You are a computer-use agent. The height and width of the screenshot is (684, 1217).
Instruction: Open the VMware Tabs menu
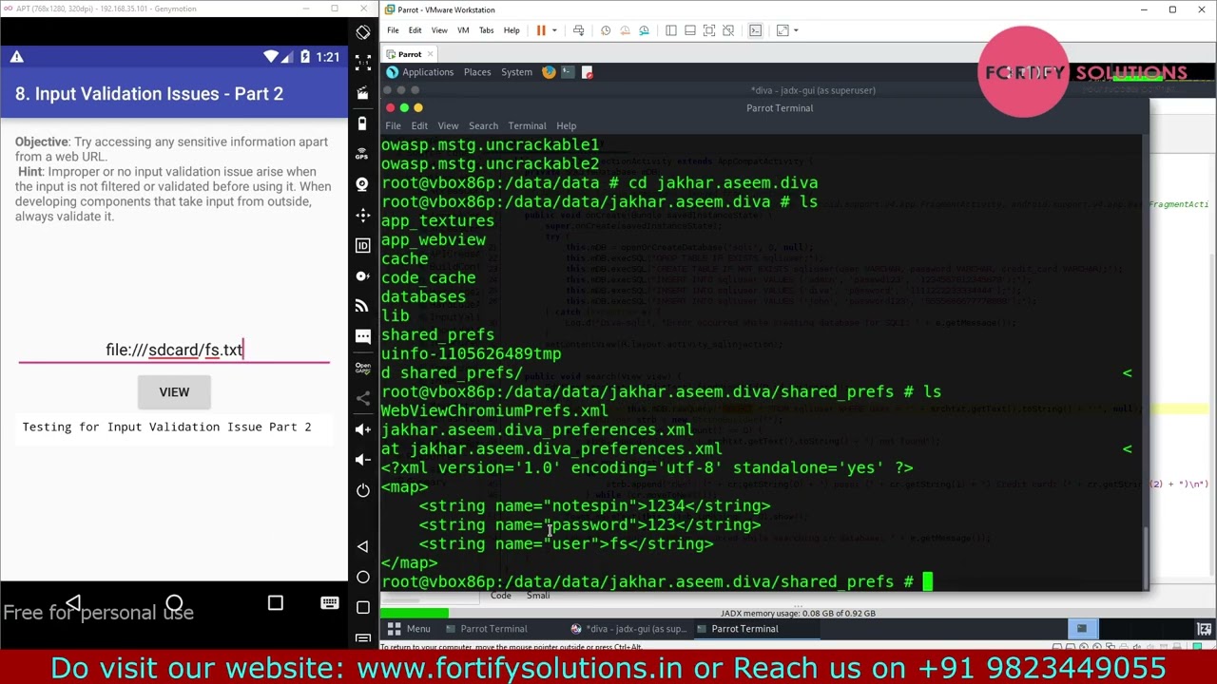click(486, 30)
